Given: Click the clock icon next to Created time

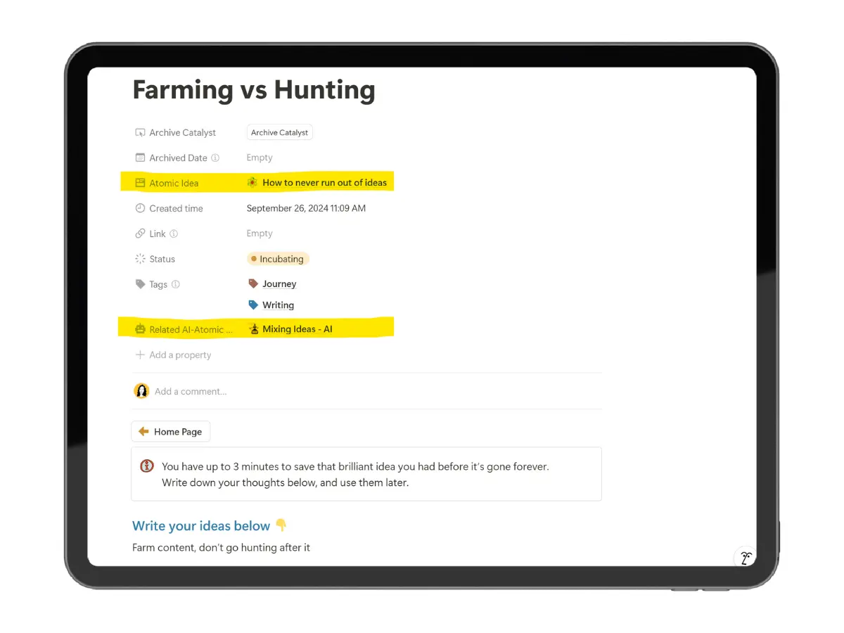Looking at the screenshot, I should point(140,208).
